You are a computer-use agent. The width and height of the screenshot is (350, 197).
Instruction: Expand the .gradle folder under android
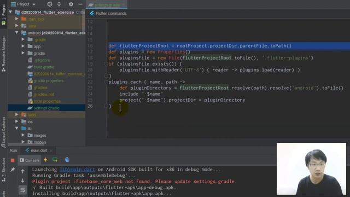coord(23,39)
